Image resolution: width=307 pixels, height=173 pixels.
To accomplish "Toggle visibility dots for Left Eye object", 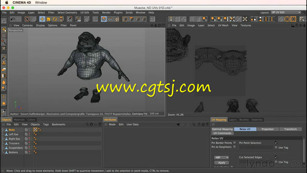I will (x=30, y=134).
